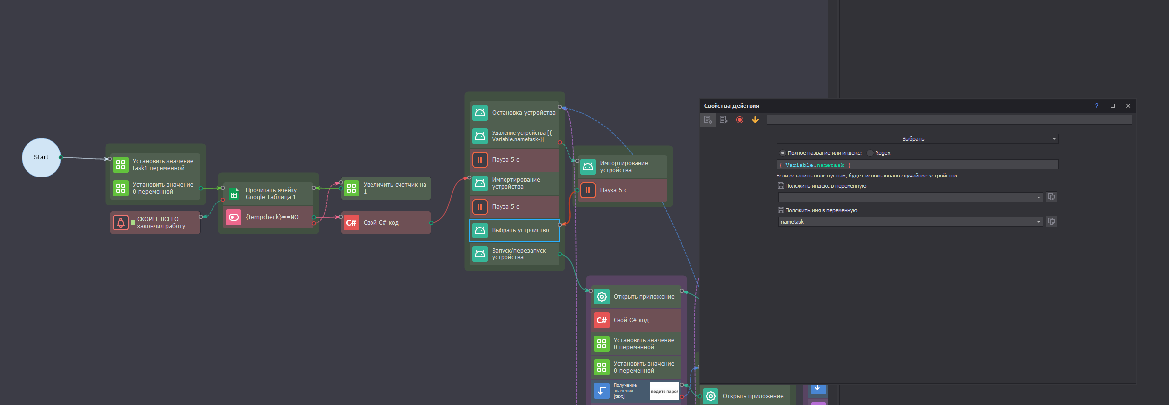Select Android icon of 'Запуск/перезапуск устройства'
This screenshot has height=405, width=1169.
(x=480, y=254)
